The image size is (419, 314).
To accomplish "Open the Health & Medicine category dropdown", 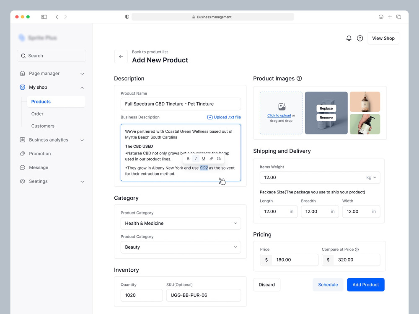I will click(x=181, y=223).
